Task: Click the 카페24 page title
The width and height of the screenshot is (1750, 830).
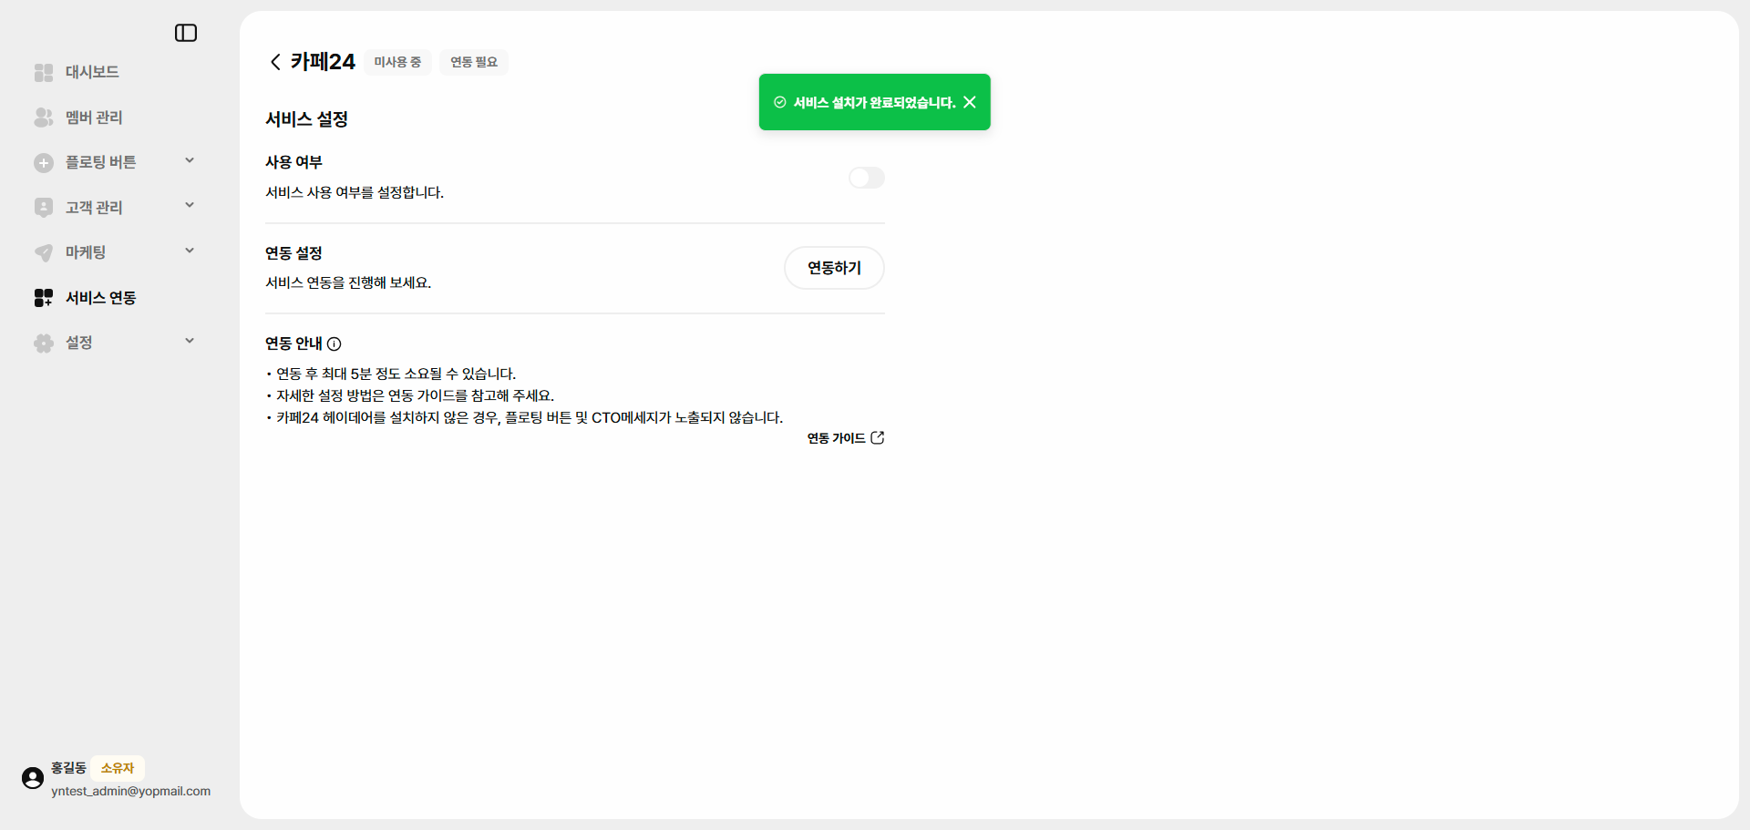Action: coord(323,62)
